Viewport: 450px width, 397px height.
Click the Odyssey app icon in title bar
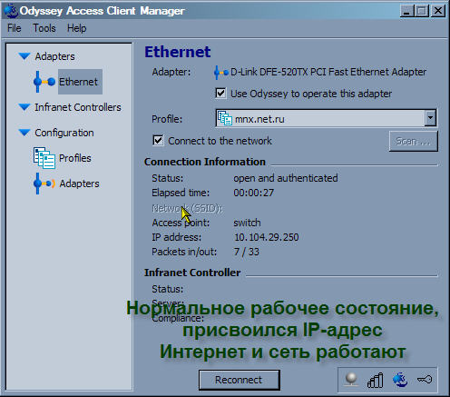11,11
